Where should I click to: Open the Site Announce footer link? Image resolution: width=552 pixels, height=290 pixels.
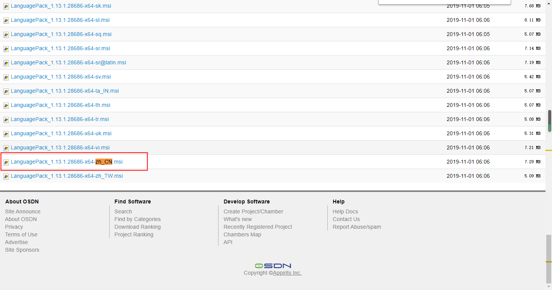pos(23,211)
